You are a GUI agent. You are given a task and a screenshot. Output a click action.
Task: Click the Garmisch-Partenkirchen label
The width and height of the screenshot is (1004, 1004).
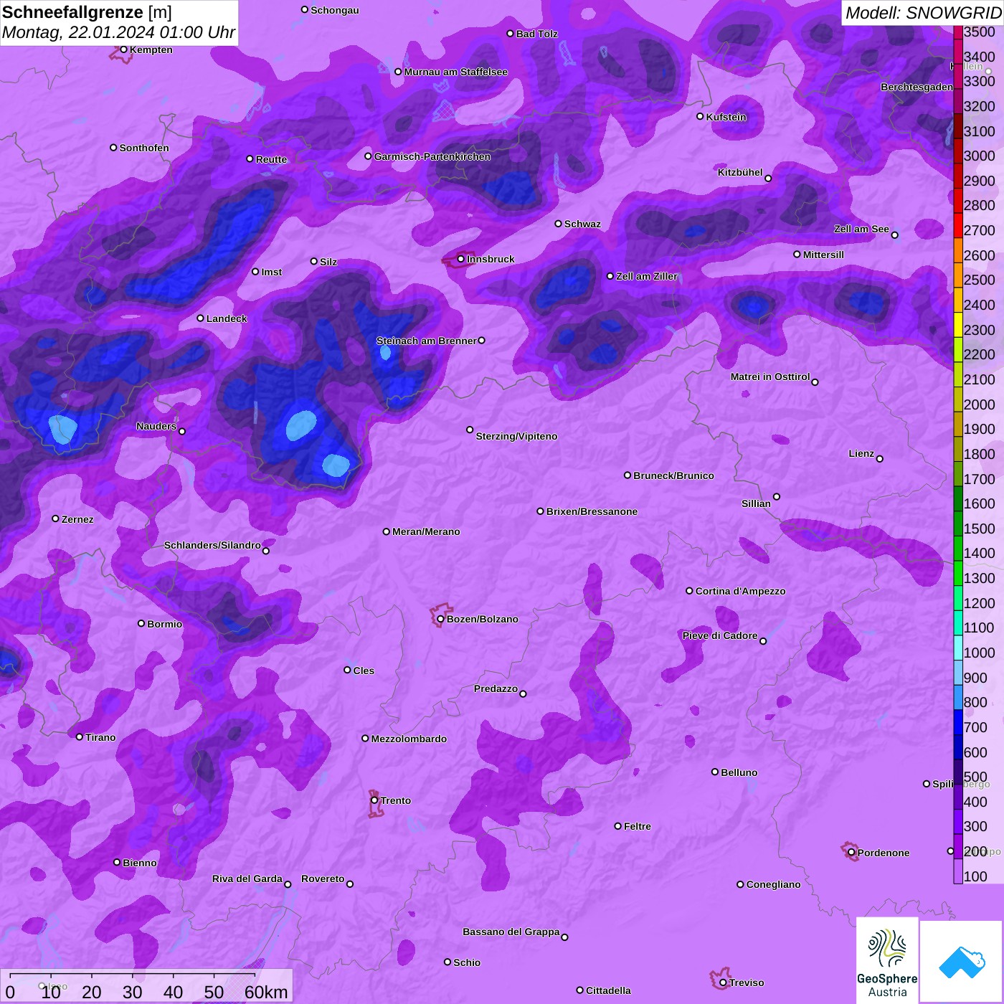[432, 156]
